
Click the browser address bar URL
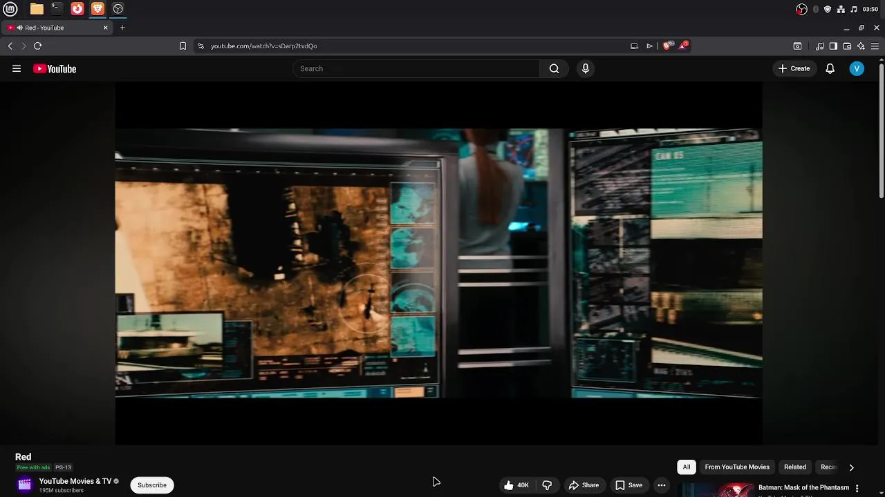coord(263,46)
